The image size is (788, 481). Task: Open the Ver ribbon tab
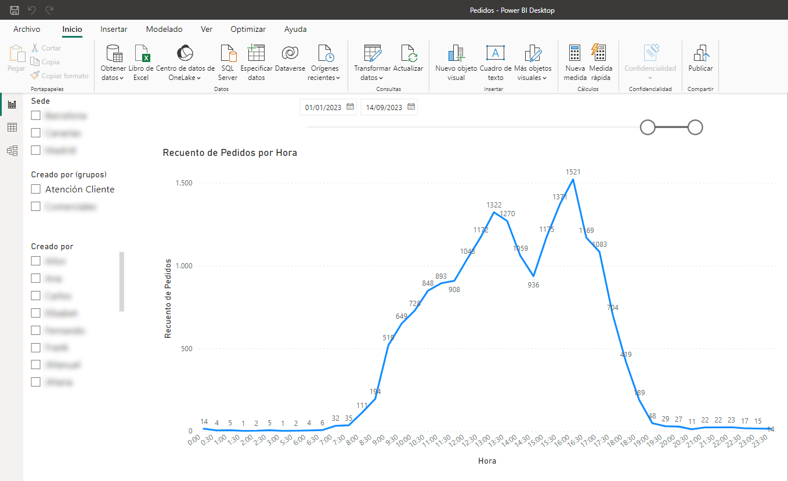point(207,29)
